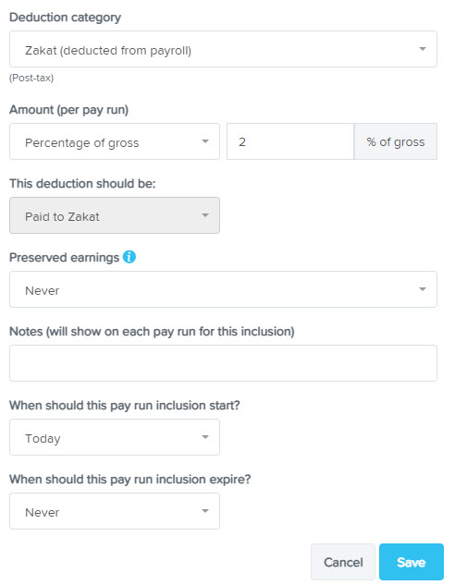Click the 'Amount (per pay run)' label
Image resolution: width=455 pixels, height=585 pixels.
pos(68,110)
